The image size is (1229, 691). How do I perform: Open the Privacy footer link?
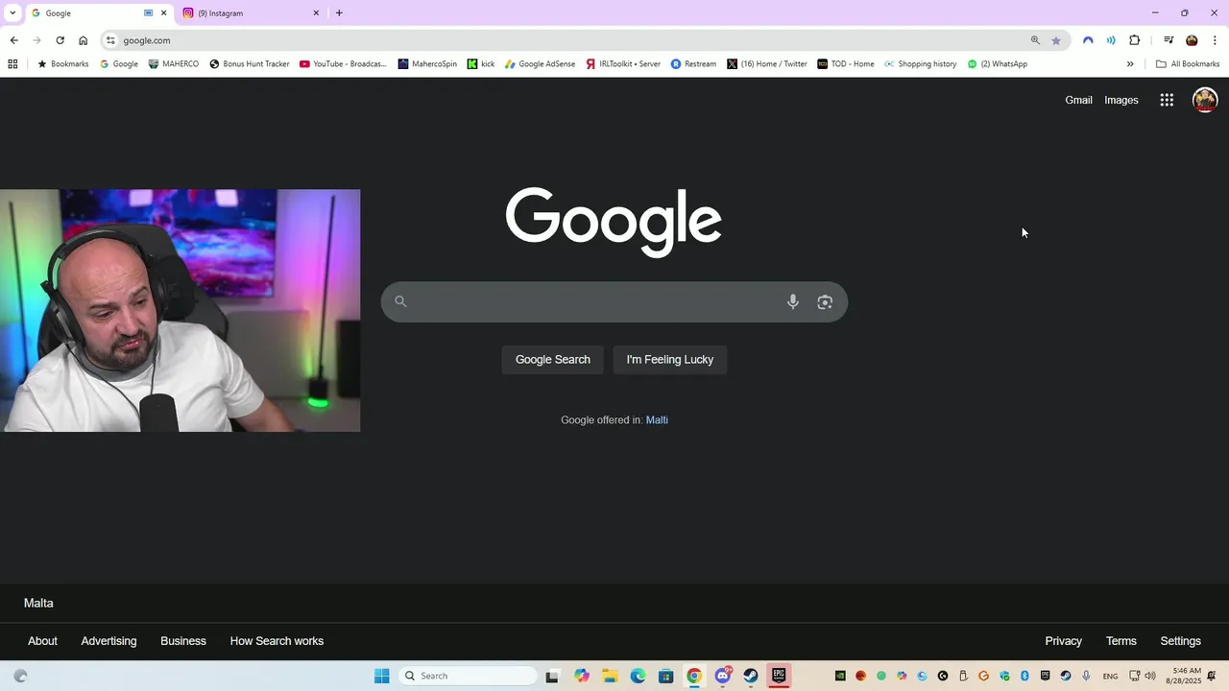click(1063, 641)
